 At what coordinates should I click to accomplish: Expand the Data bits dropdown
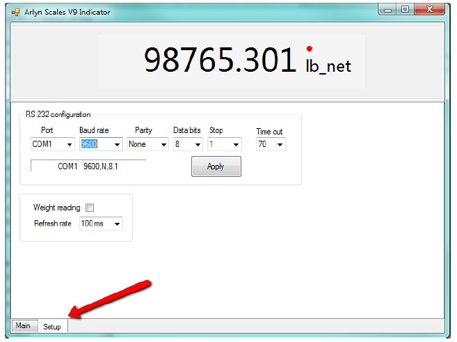[188, 144]
